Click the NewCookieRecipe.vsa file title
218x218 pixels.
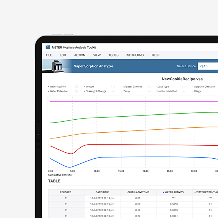point(182,79)
